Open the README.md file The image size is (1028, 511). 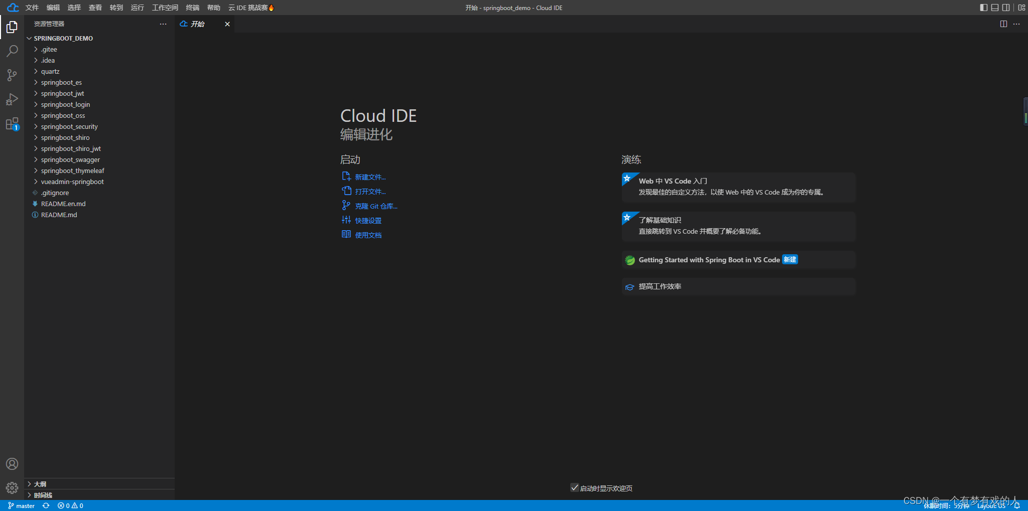pos(100,215)
